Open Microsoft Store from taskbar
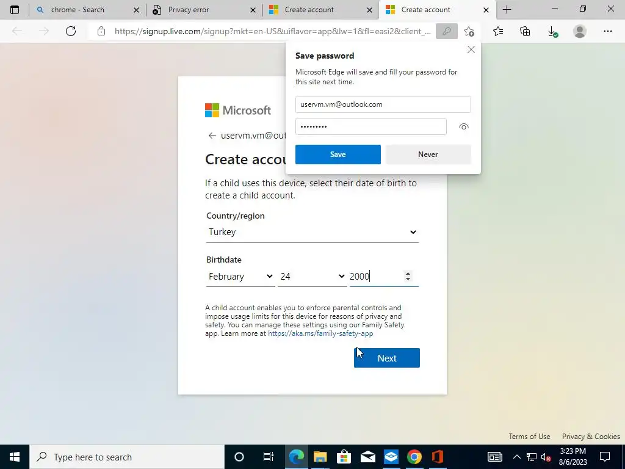 coord(344,457)
